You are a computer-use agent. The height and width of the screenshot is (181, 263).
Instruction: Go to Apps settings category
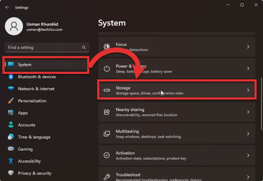(46, 113)
